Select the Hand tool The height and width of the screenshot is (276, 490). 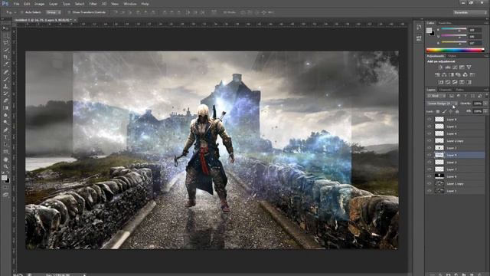tap(5, 159)
